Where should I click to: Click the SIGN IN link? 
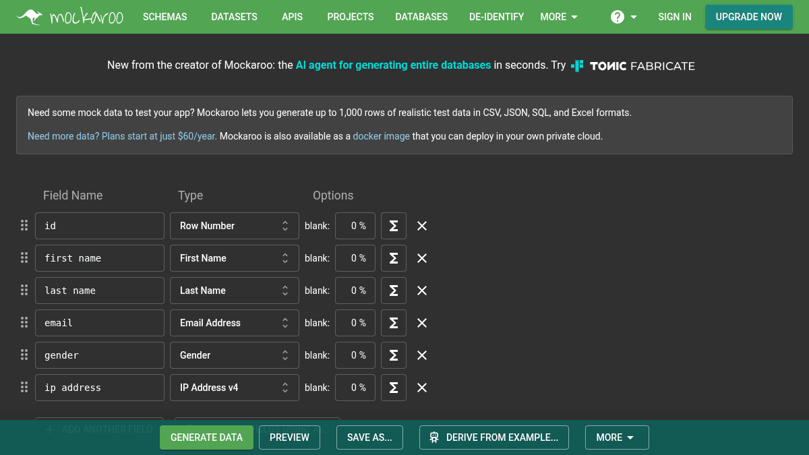point(675,17)
